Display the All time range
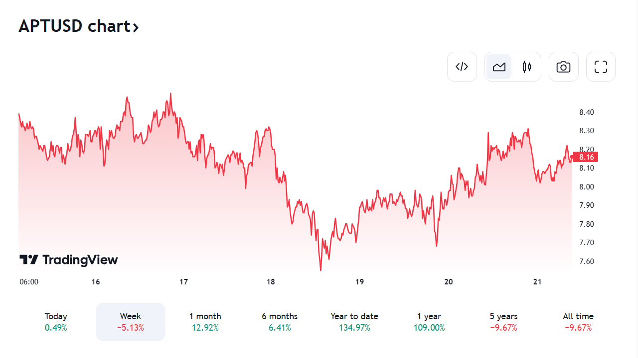638x358 pixels. click(578, 322)
